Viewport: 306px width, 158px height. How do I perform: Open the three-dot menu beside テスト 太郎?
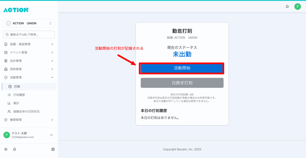coord(51,135)
